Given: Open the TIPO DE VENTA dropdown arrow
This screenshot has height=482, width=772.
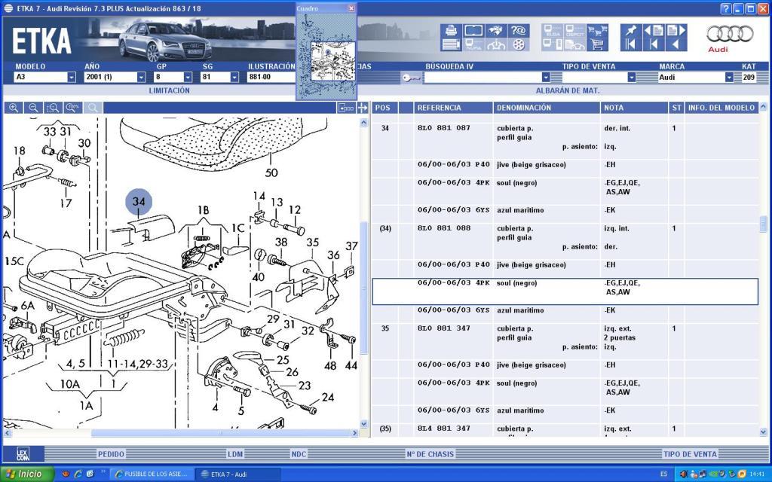Looking at the screenshot, I should [632, 78].
